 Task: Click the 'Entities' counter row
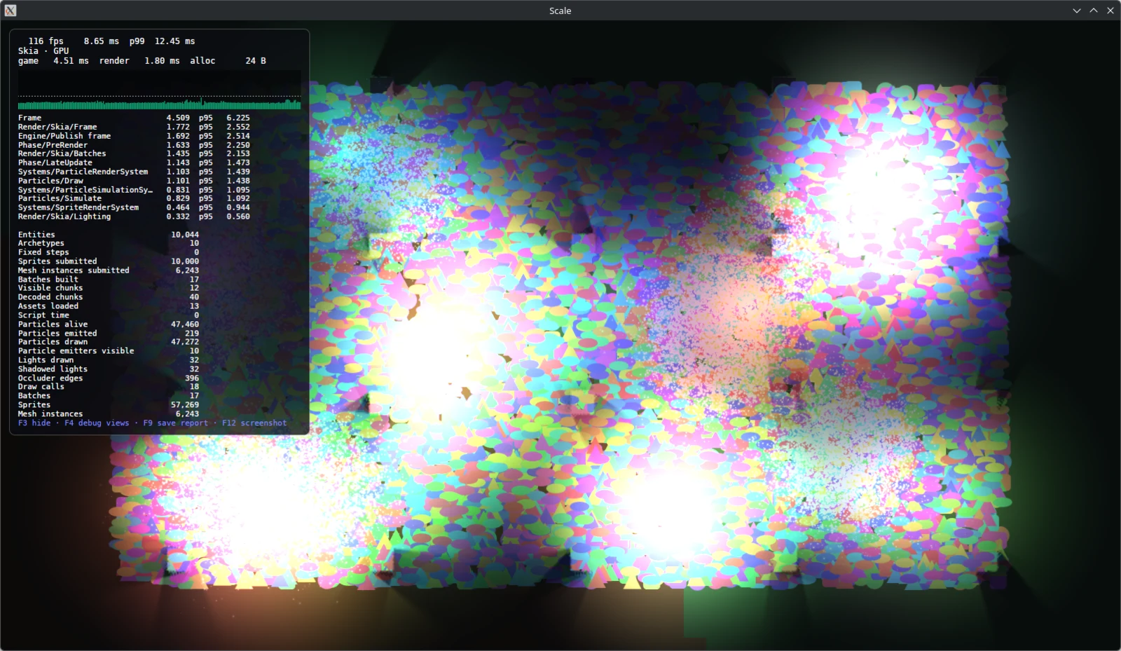(x=109, y=235)
